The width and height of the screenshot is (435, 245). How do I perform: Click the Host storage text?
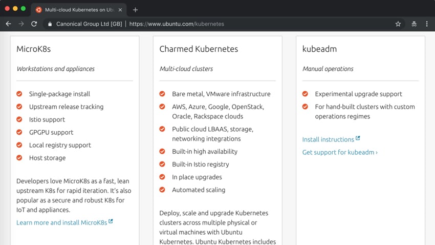point(48,158)
